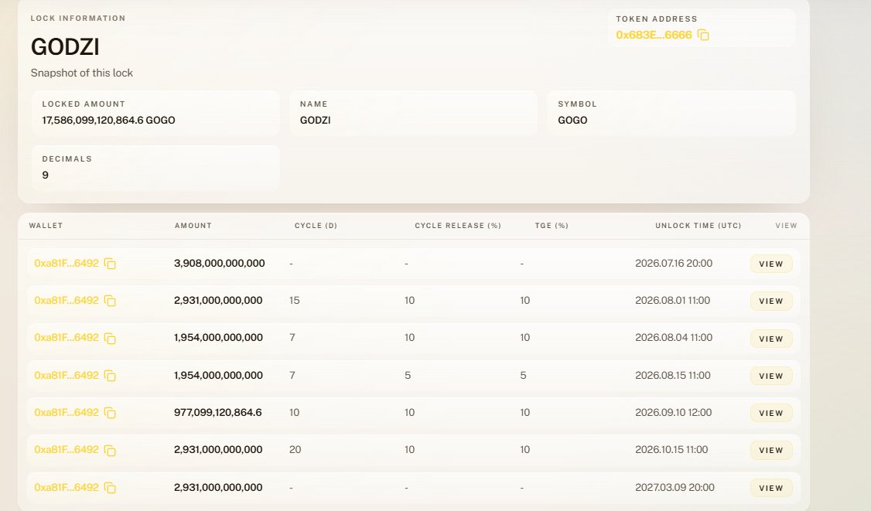View lock unlocking 2026.08.04 11:00
This screenshot has width=871, height=511.
pos(771,339)
